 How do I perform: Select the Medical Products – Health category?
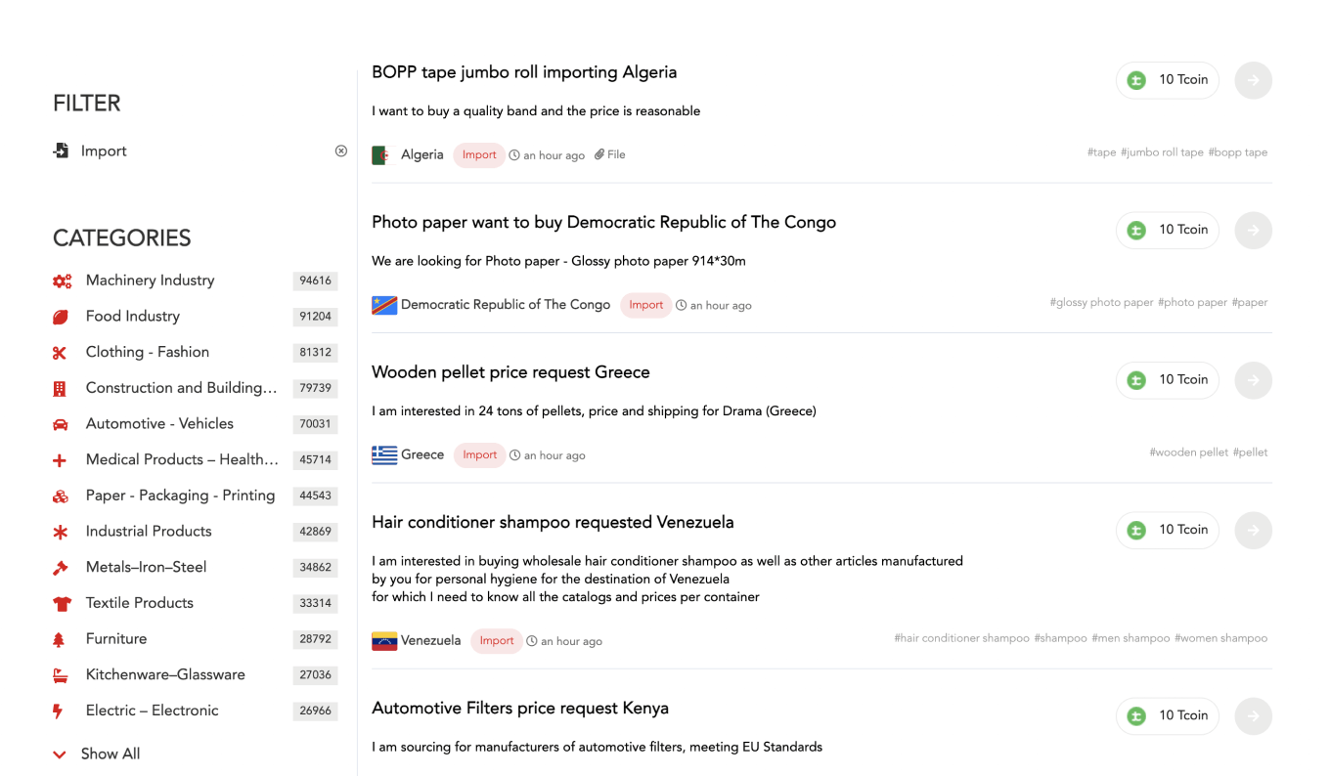tap(182, 459)
